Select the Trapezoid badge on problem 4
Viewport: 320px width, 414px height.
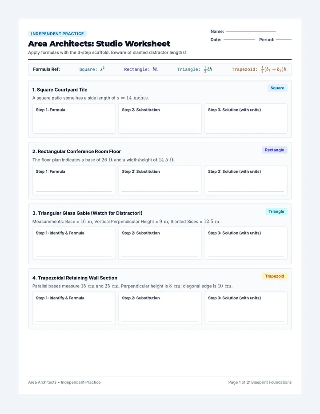(274, 276)
